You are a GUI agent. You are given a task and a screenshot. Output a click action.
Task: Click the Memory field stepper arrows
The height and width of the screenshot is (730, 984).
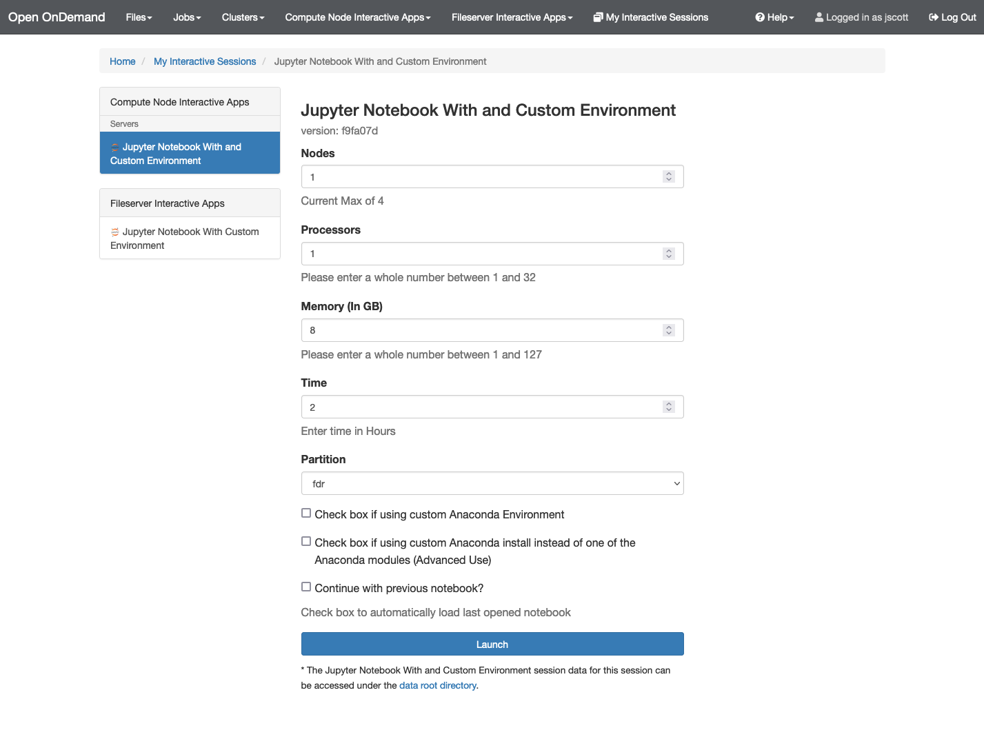pyautogui.click(x=669, y=330)
